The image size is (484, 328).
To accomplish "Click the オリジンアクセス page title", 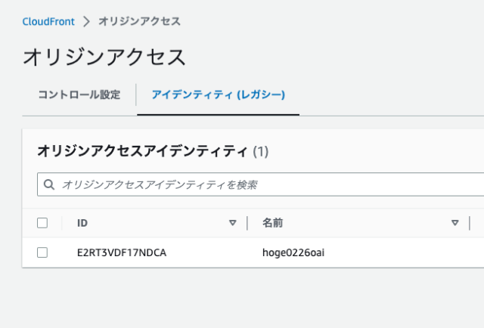I will pos(104,57).
